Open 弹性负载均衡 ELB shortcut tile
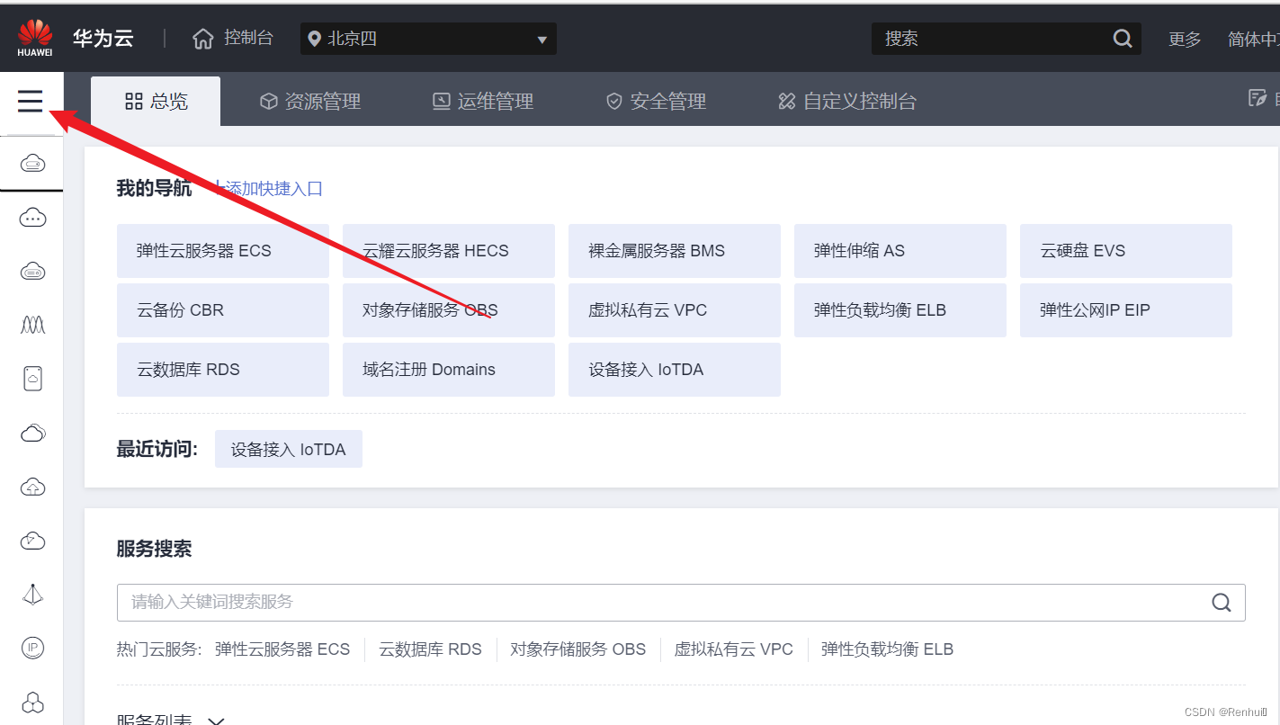This screenshot has width=1280, height=725. click(x=900, y=310)
